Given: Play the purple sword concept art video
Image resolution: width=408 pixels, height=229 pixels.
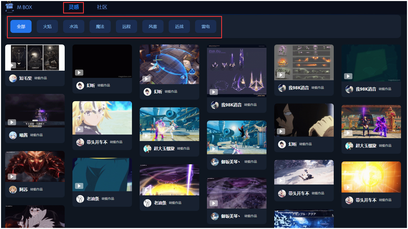Looking at the screenshot, I should point(214,92).
